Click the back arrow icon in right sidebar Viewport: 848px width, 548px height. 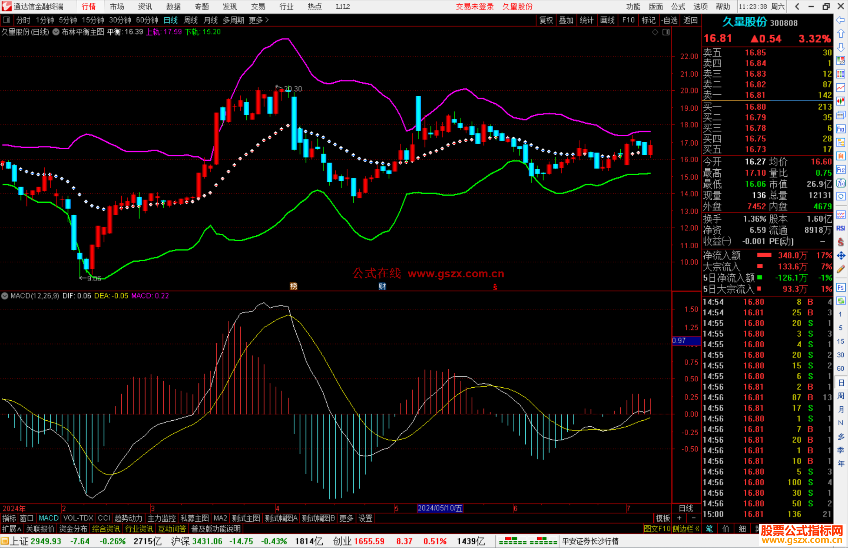coord(841,20)
